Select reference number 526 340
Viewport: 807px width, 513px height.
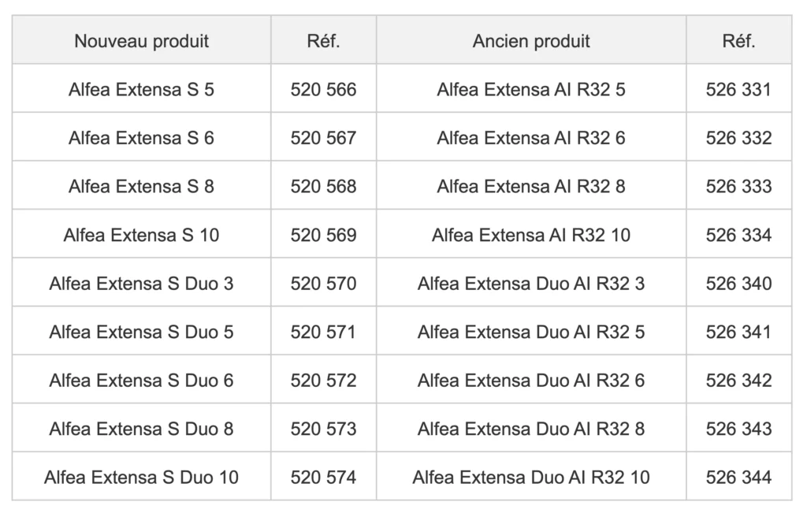pos(738,284)
